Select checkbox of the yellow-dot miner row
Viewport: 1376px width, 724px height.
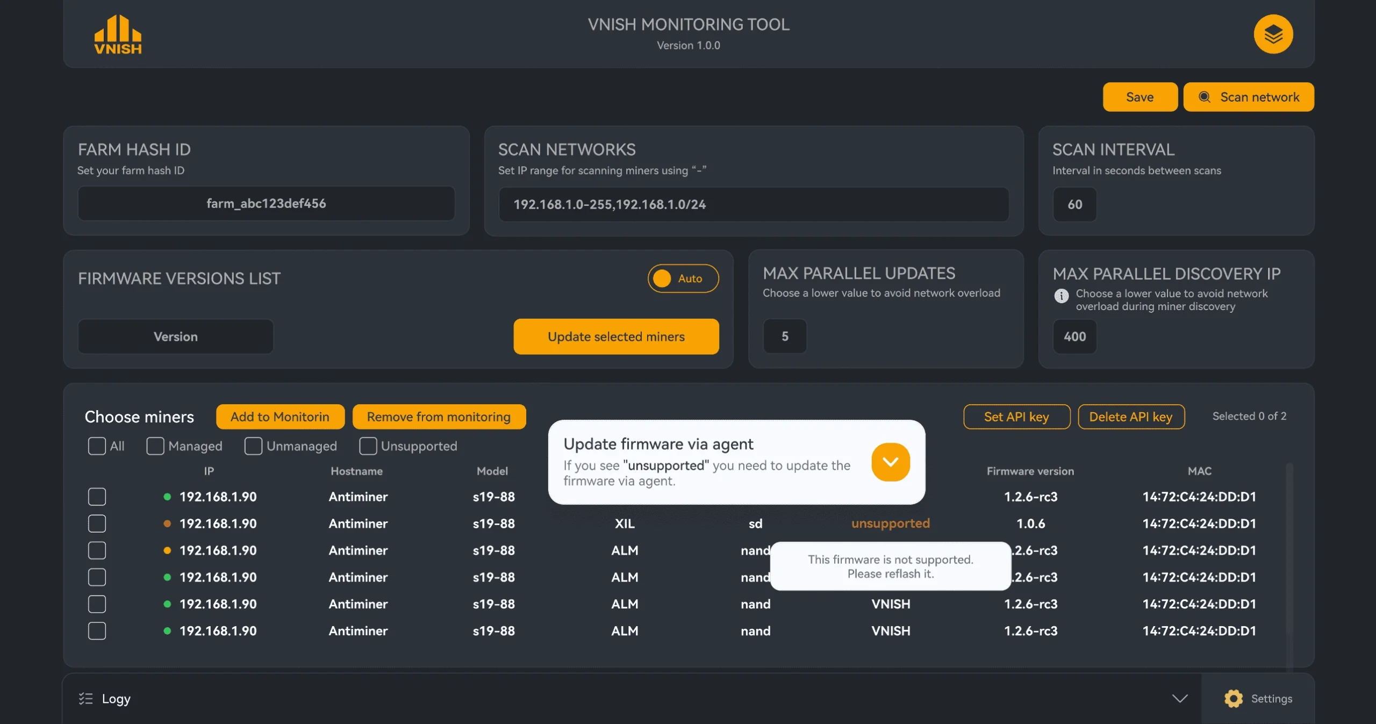click(97, 550)
